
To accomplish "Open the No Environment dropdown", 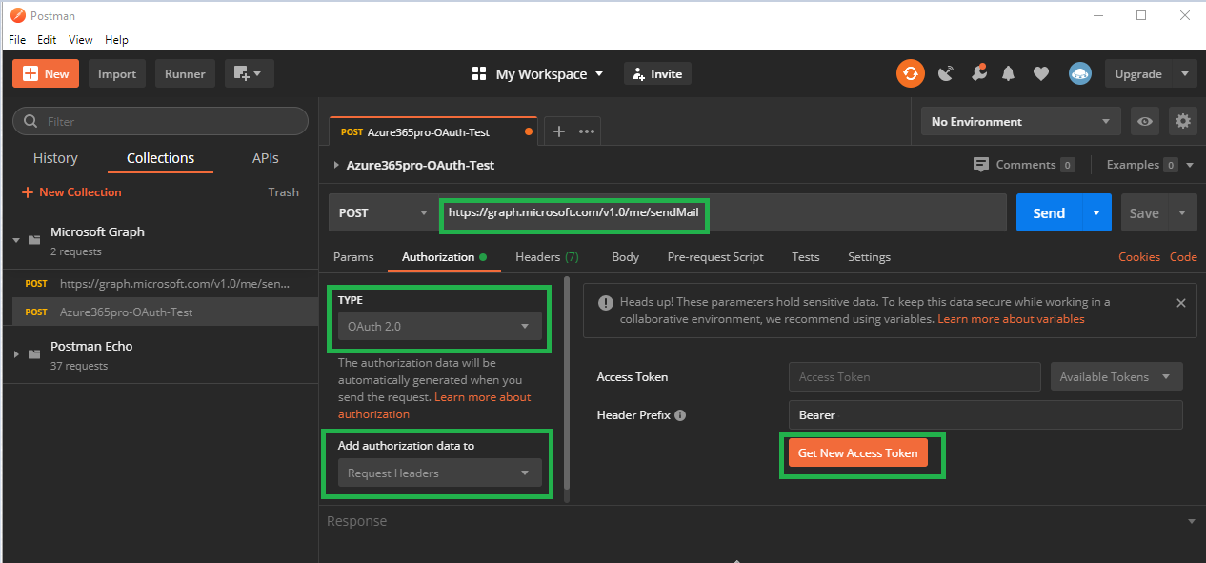I will [1021, 121].
